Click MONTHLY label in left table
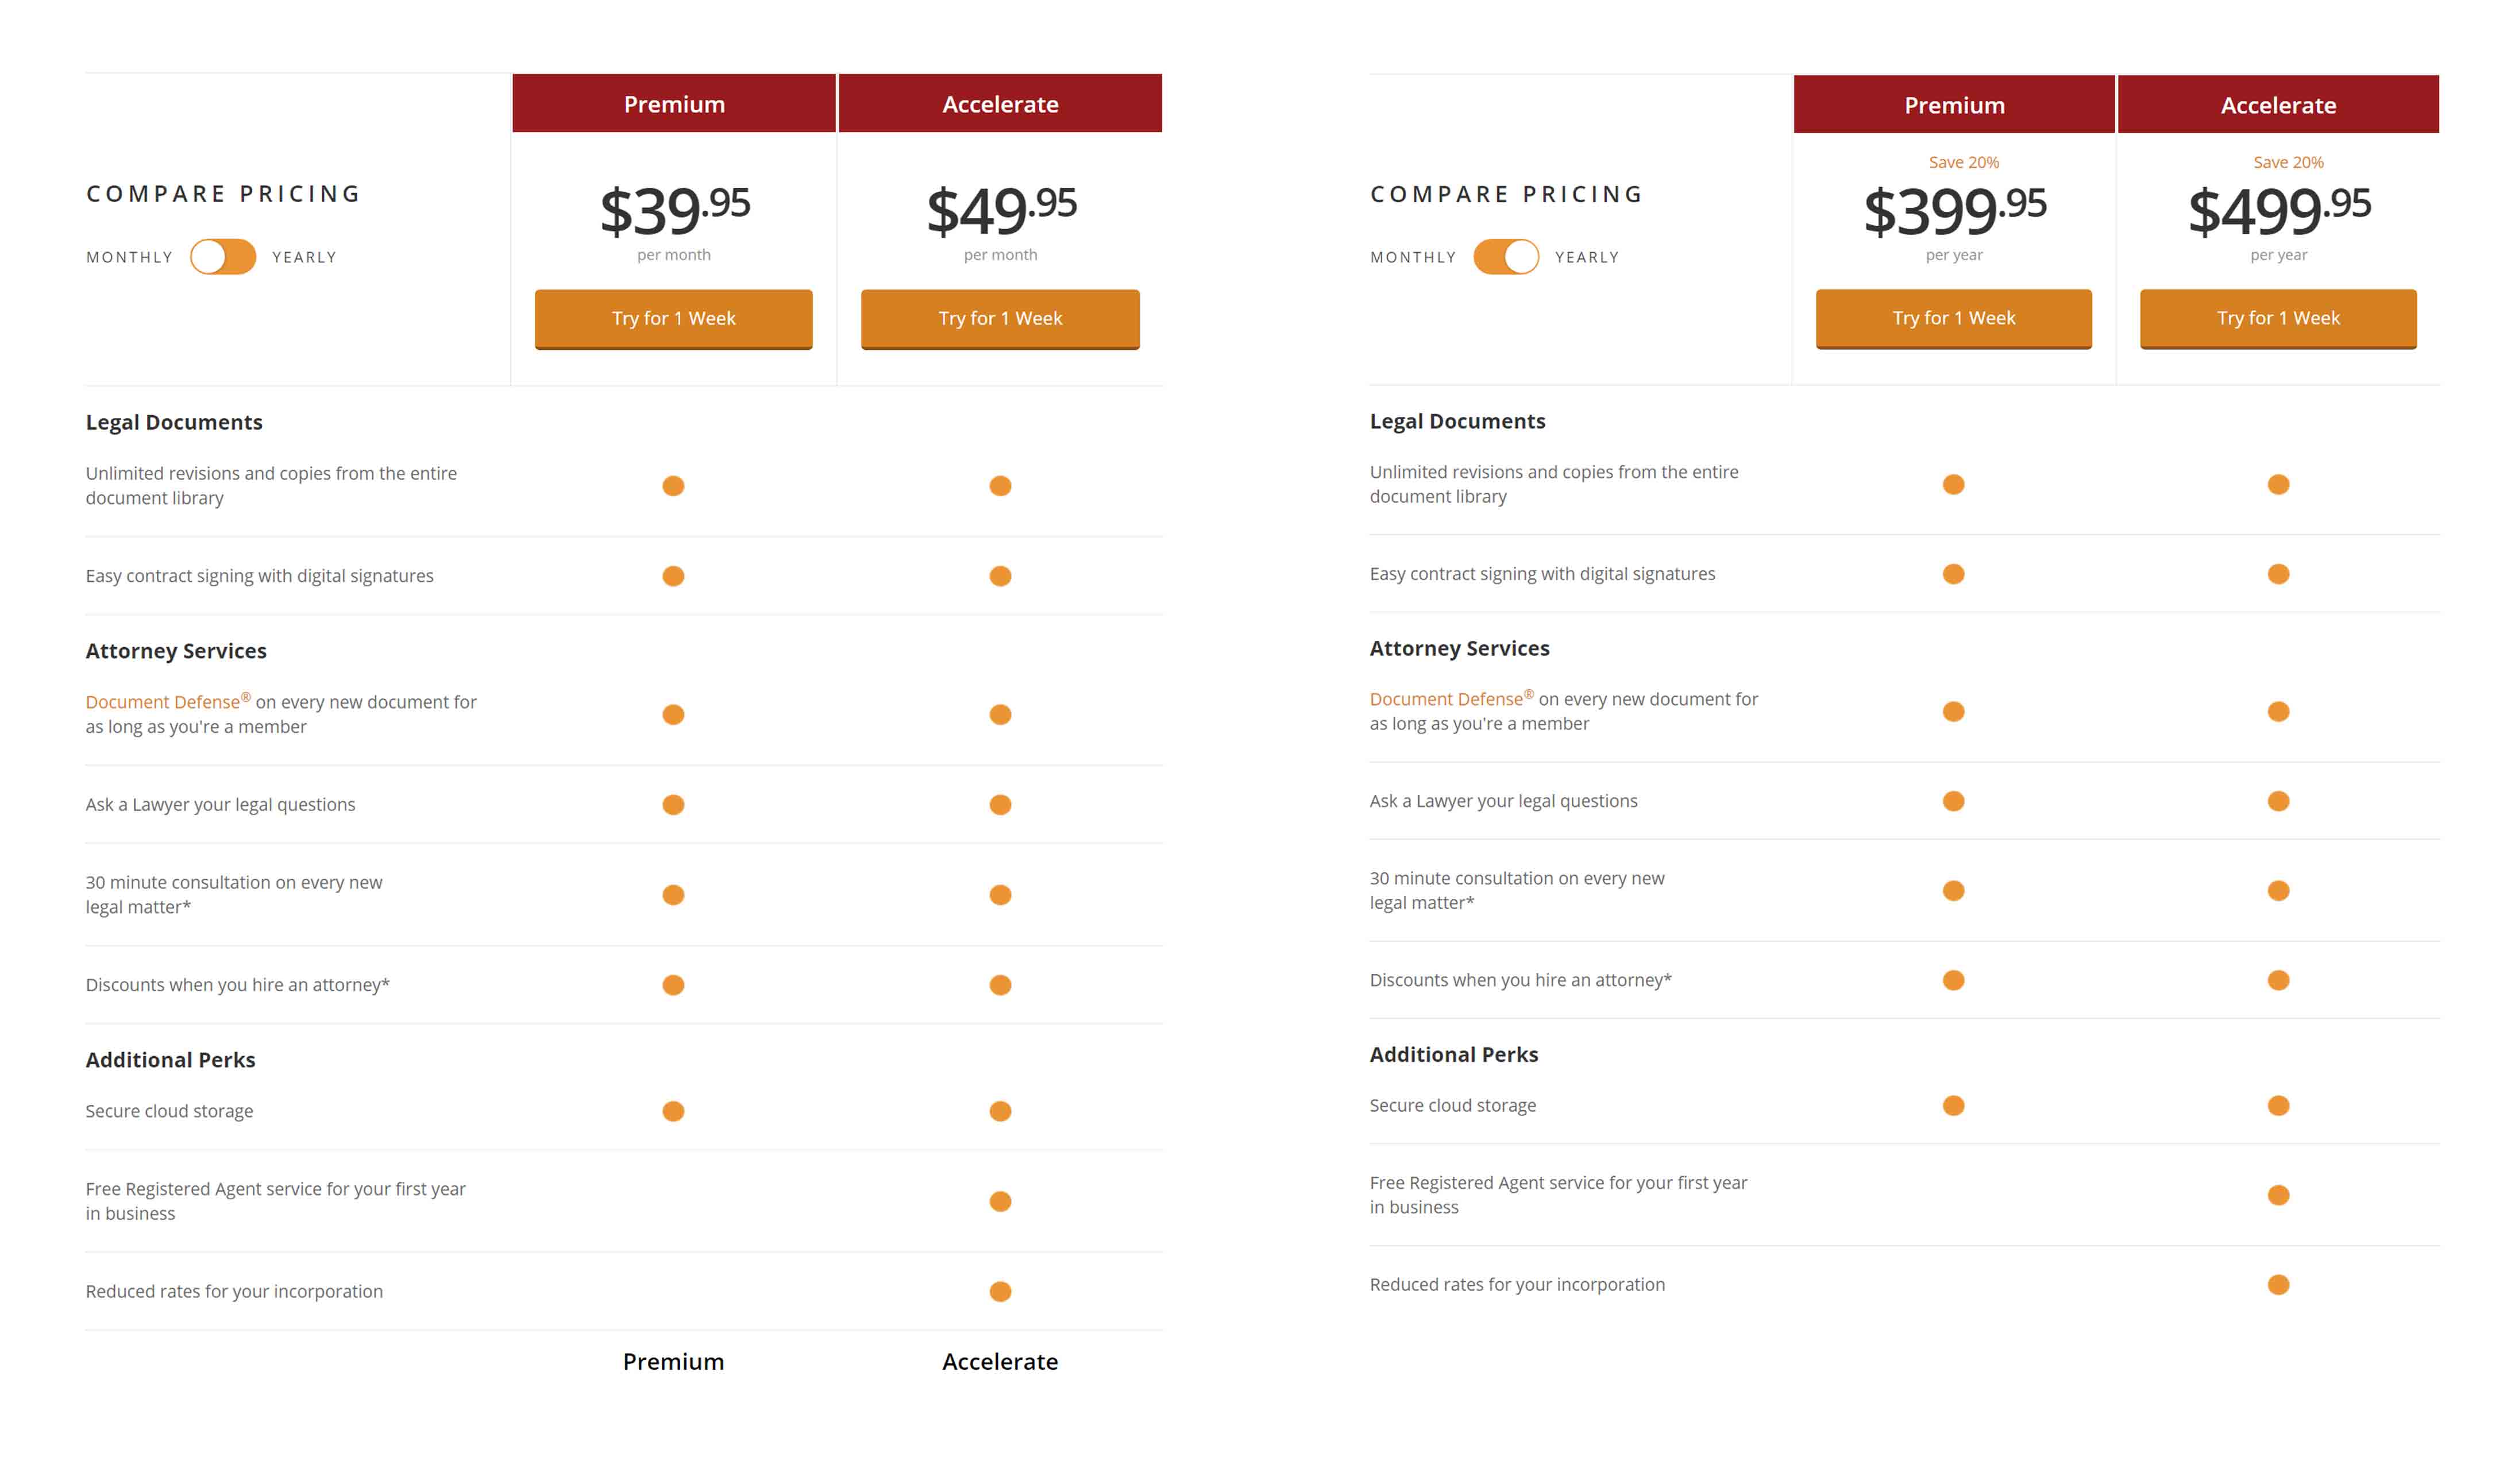 pyautogui.click(x=130, y=257)
